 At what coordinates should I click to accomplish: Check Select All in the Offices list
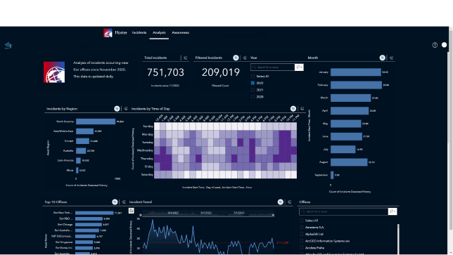pos(302,221)
